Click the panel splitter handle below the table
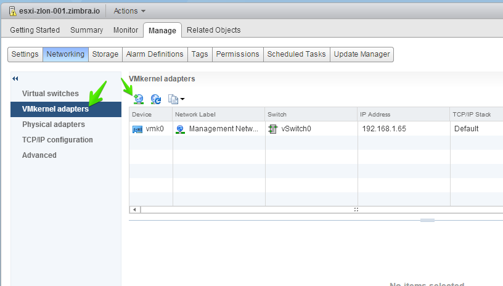The height and width of the screenshot is (286, 503). [427, 220]
